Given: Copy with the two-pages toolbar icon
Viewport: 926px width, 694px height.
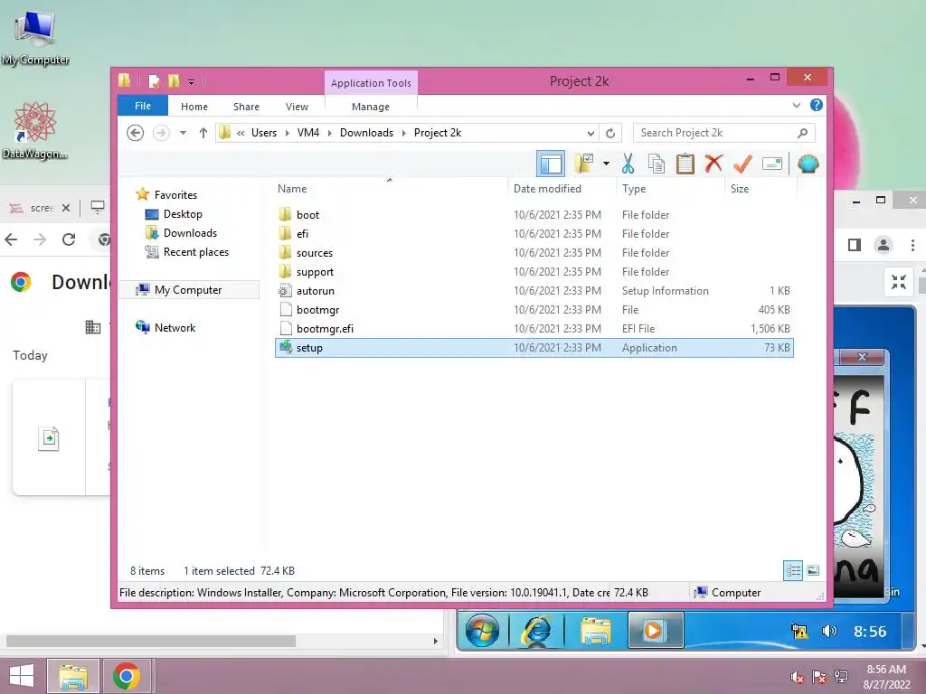Looking at the screenshot, I should pyautogui.click(x=657, y=164).
